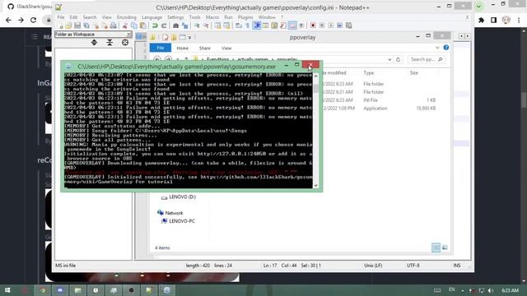Screen dimensions: 527x296
Task: Close the Folder as Workspace panel
Action: [129, 35]
